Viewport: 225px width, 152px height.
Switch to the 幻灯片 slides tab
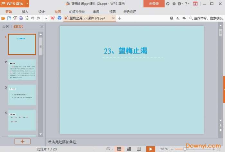pos(18,27)
